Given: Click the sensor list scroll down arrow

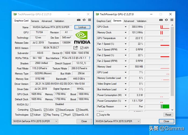Looking at the screenshot, I should [x=172, y=110].
